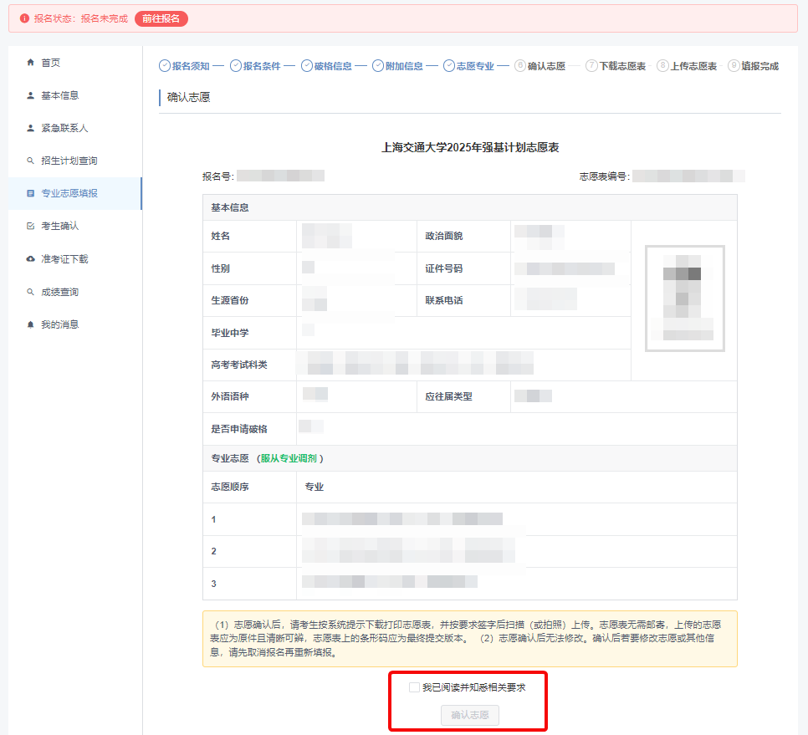Open 基本信息 in the sidebar

tap(74, 95)
